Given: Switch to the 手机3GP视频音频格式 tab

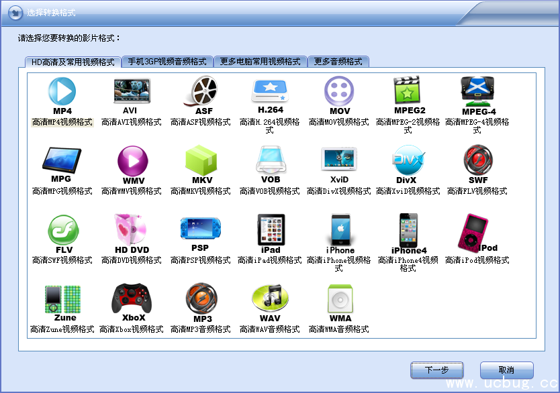Looking at the screenshot, I should pos(166,60).
